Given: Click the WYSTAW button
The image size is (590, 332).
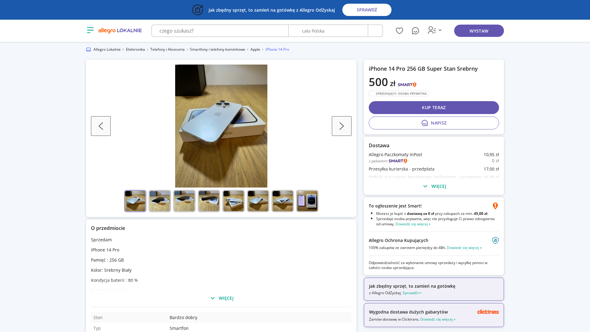Looking at the screenshot, I should pyautogui.click(x=479, y=31).
